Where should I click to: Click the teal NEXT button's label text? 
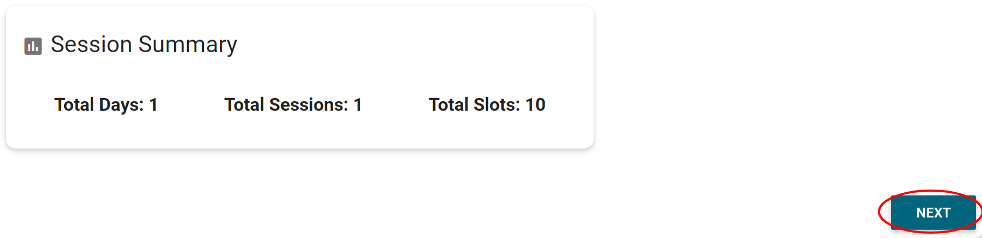pyautogui.click(x=933, y=213)
